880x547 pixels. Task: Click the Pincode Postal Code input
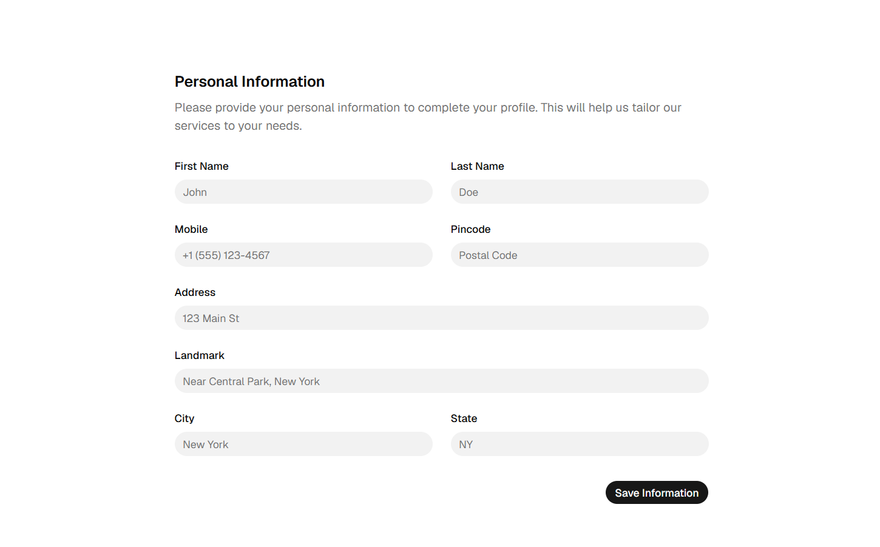point(580,255)
